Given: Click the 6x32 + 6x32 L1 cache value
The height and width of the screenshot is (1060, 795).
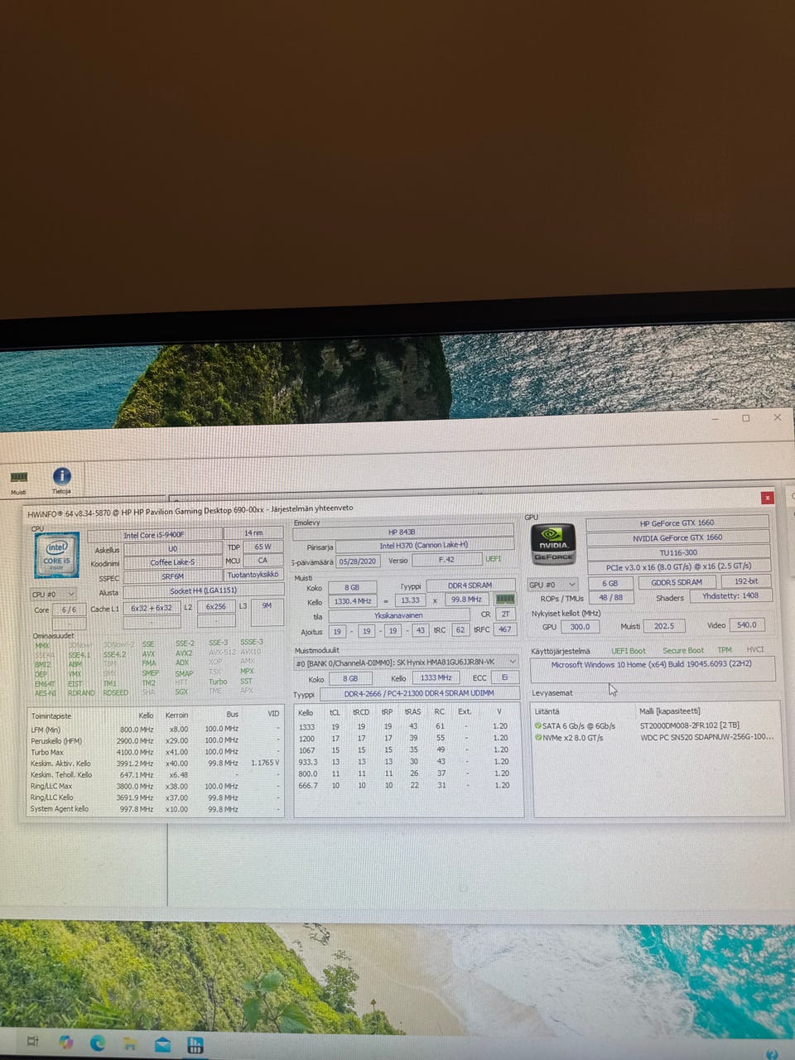Looking at the screenshot, I should [x=152, y=608].
